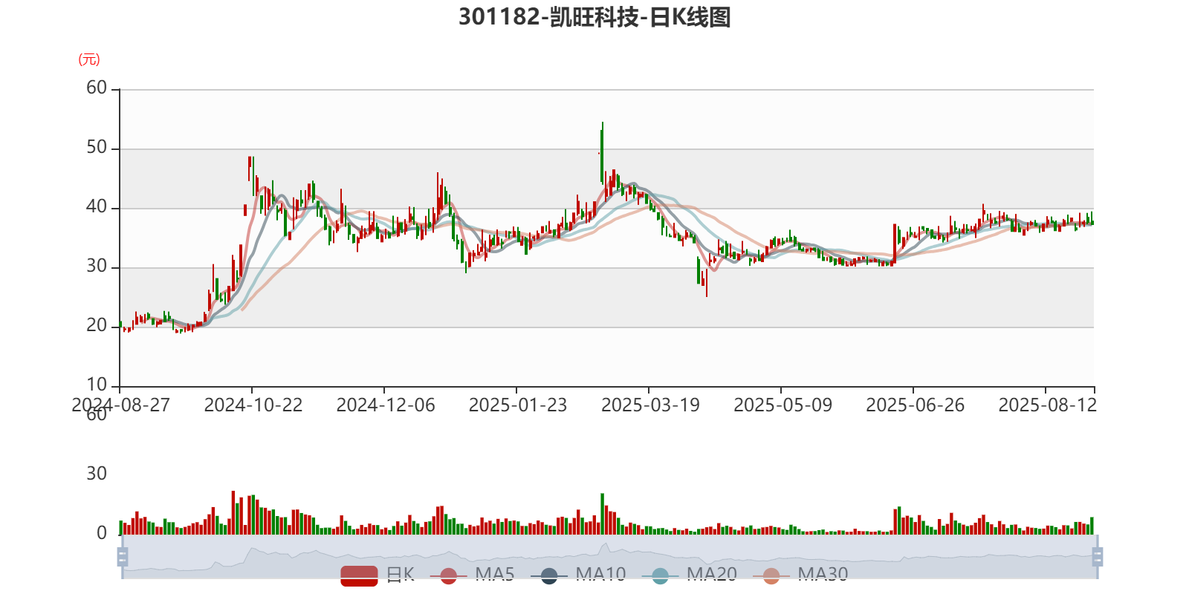Click the 2024-10-22 date axis label
The width and height of the screenshot is (1189, 594).
(x=253, y=405)
